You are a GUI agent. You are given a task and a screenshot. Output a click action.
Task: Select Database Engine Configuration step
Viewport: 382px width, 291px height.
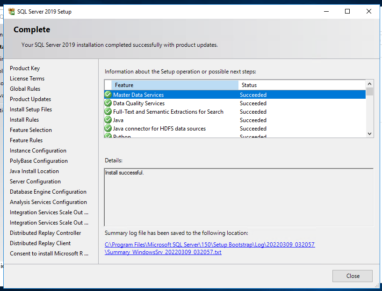(x=48, y=192)
